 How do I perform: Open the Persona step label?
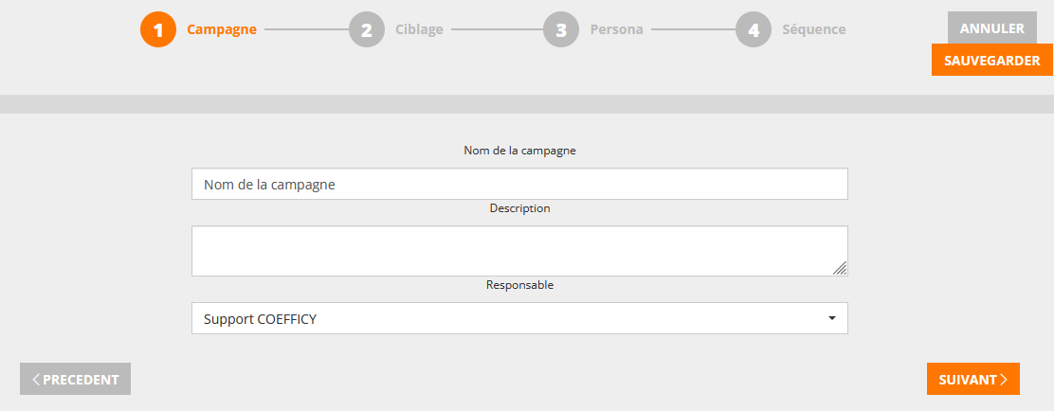616,29
